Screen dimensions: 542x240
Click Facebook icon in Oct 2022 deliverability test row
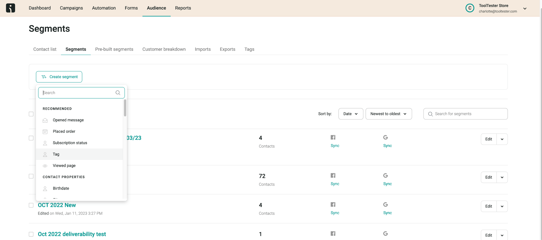click(x=333, y=233)
